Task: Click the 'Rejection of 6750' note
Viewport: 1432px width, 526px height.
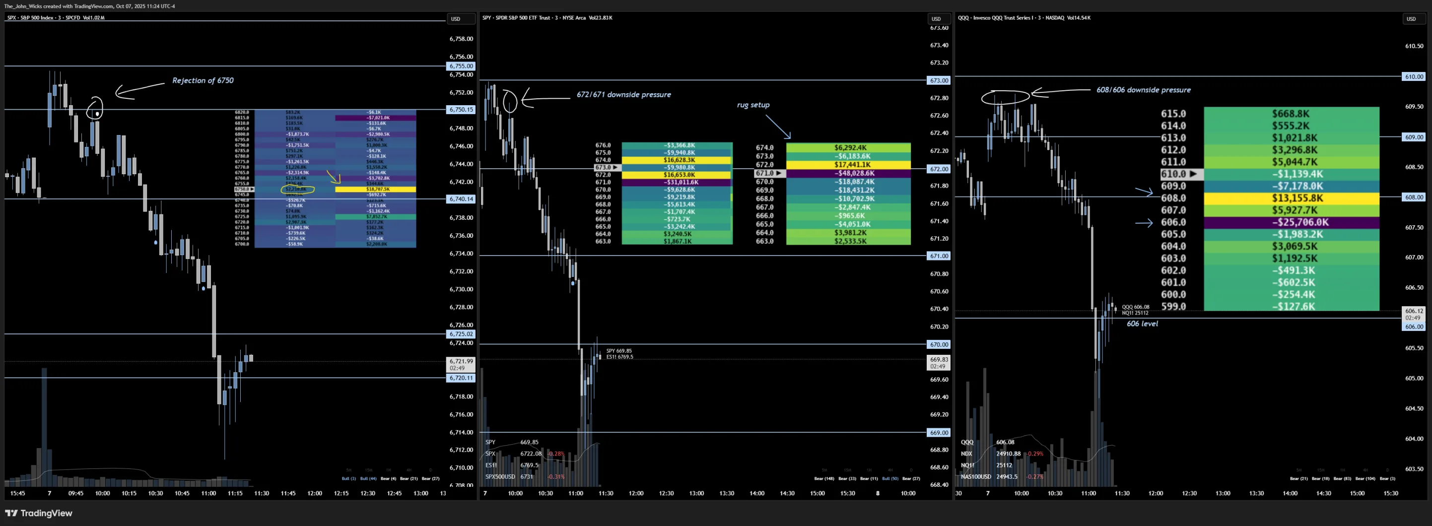Action: [x=203, y=80]
